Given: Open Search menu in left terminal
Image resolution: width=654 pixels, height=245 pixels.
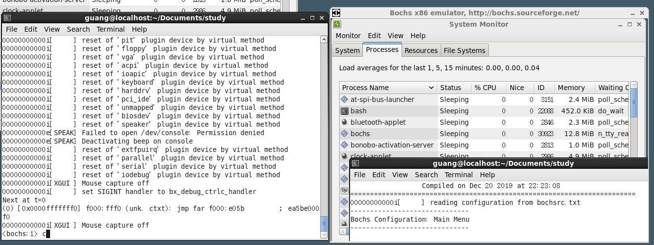Looking at the screenshot, I should tap(78, 29).
